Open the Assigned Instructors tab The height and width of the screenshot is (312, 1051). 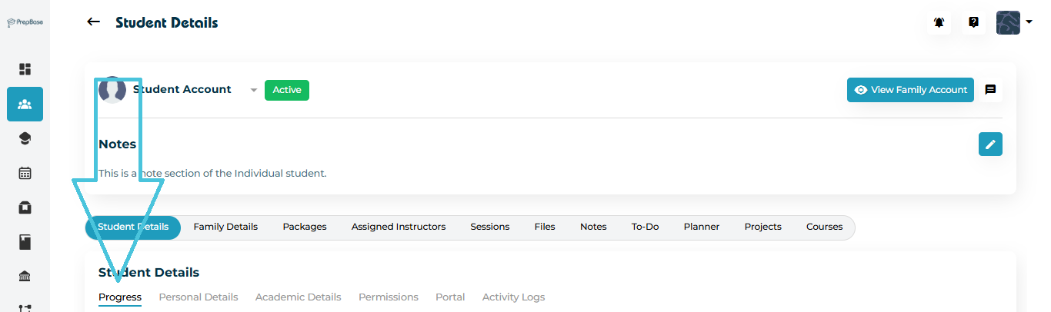point(399,227)
